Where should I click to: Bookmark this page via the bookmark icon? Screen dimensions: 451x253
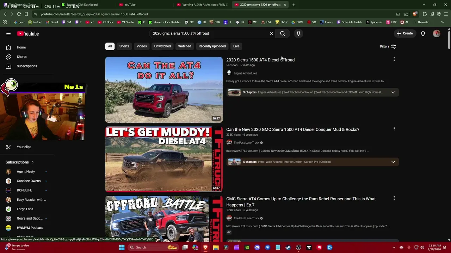pos(26,14)
